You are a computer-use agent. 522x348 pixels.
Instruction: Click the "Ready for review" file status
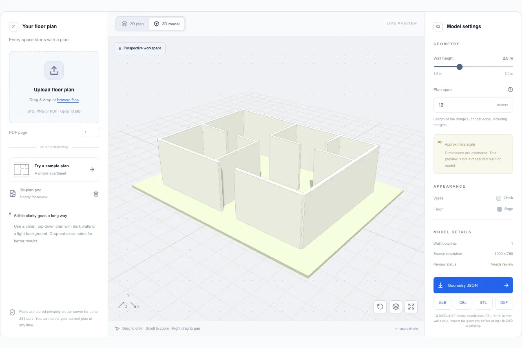tap(34, 197)
